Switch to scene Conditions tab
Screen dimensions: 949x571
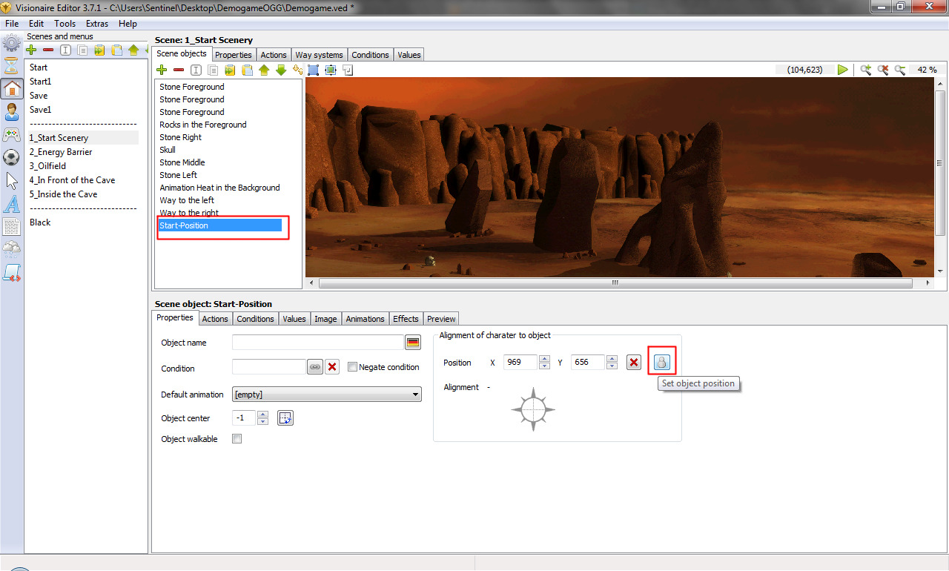pos(370,55)
